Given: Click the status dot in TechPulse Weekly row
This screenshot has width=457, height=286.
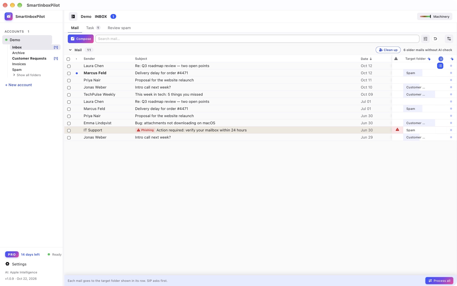Looking at the screenshot, I should click(x=451, y=94).
